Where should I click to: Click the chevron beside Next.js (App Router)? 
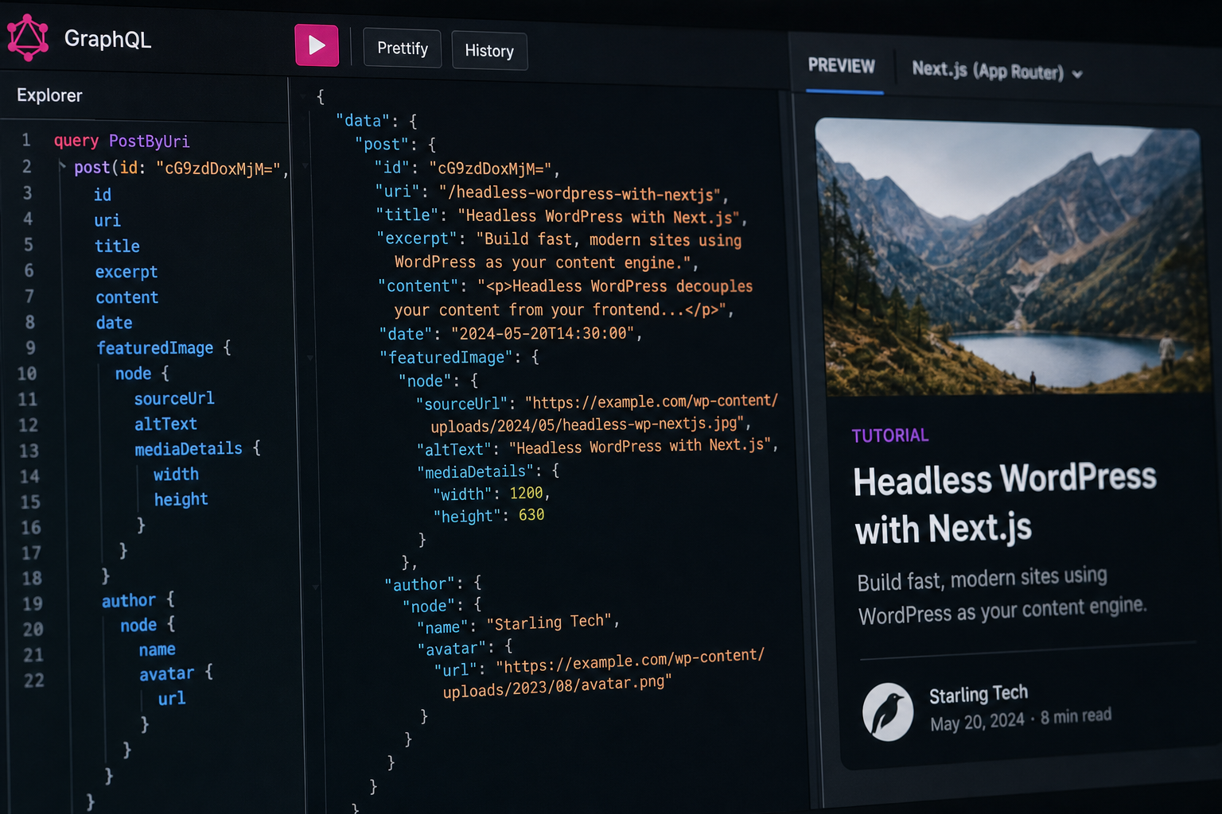pyautogui.click(x=1077, y=74)
